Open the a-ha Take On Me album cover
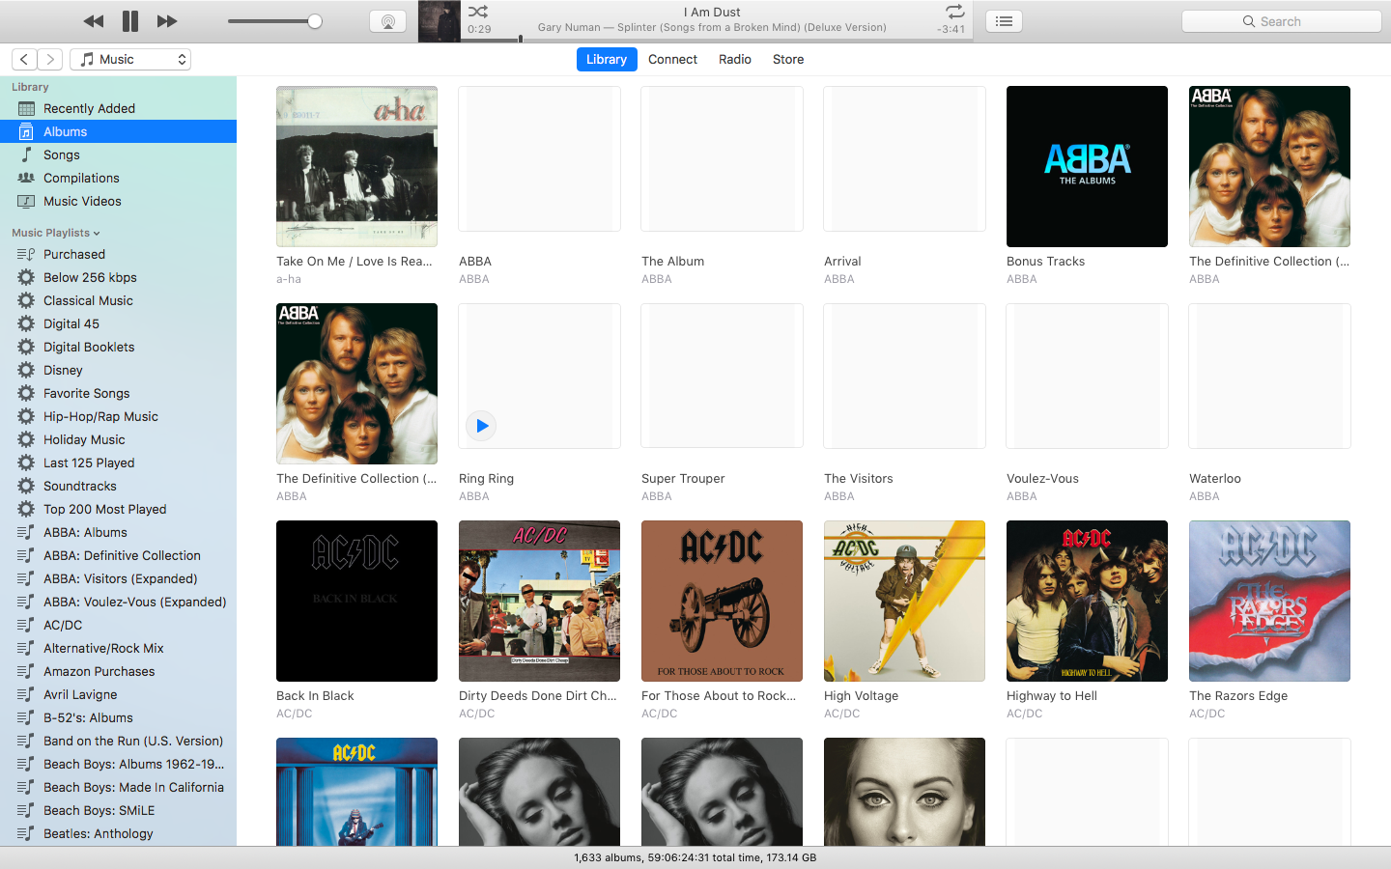The image size is (1391, 869). pos(356,166)
